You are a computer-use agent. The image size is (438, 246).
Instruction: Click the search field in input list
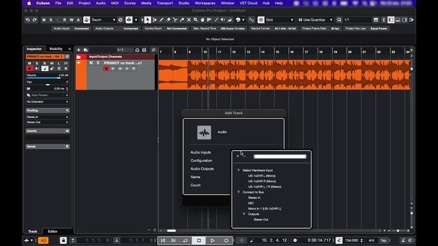tap(280, 156)
